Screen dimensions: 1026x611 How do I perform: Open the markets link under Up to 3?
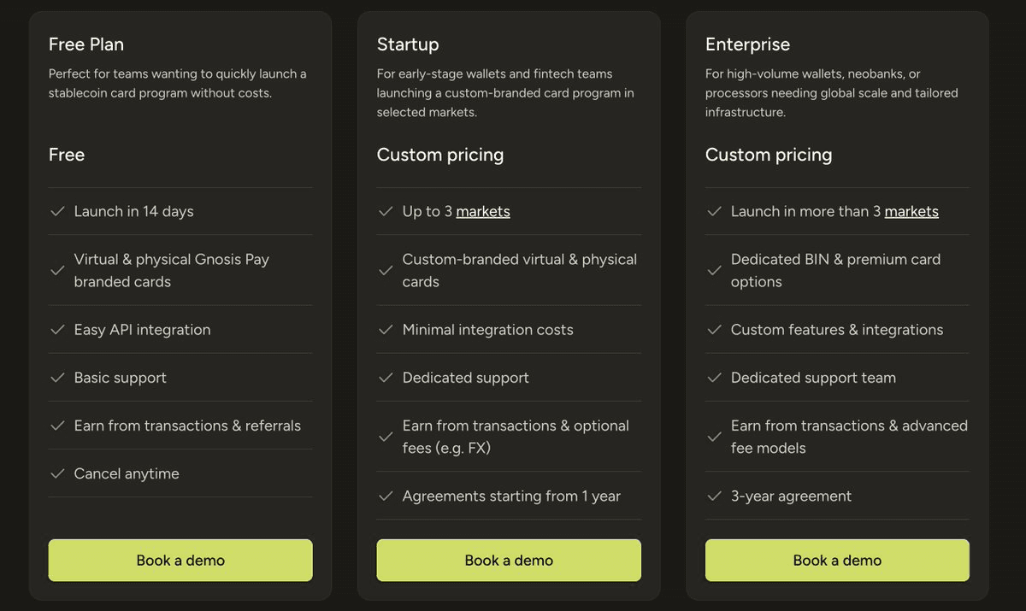point(483,212)
